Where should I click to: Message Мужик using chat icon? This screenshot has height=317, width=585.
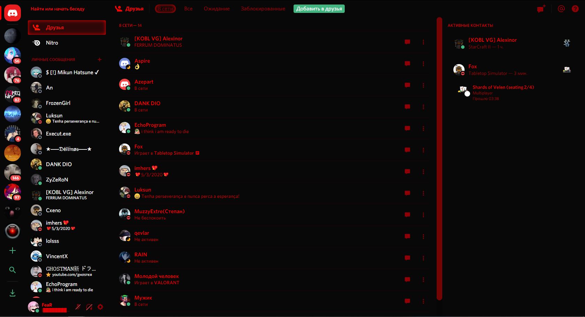coord(407,301)
